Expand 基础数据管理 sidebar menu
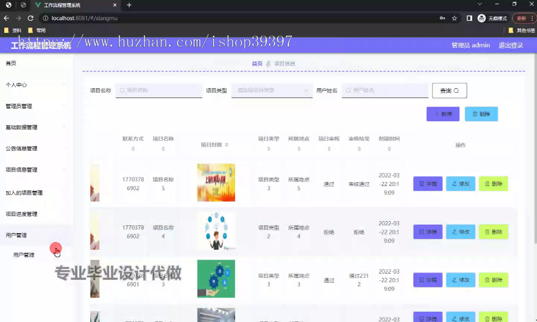Image resolution: width=537 pixels, height=322 pixels. tap(36, 127)
